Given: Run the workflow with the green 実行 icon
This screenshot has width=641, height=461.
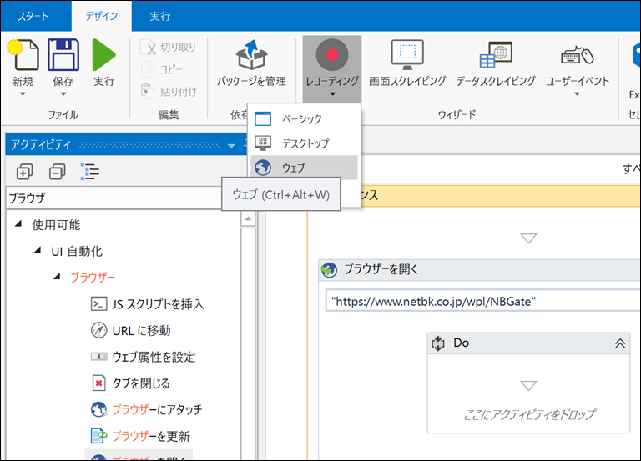Looking at the screenshot, I should [x=103, y=55].
